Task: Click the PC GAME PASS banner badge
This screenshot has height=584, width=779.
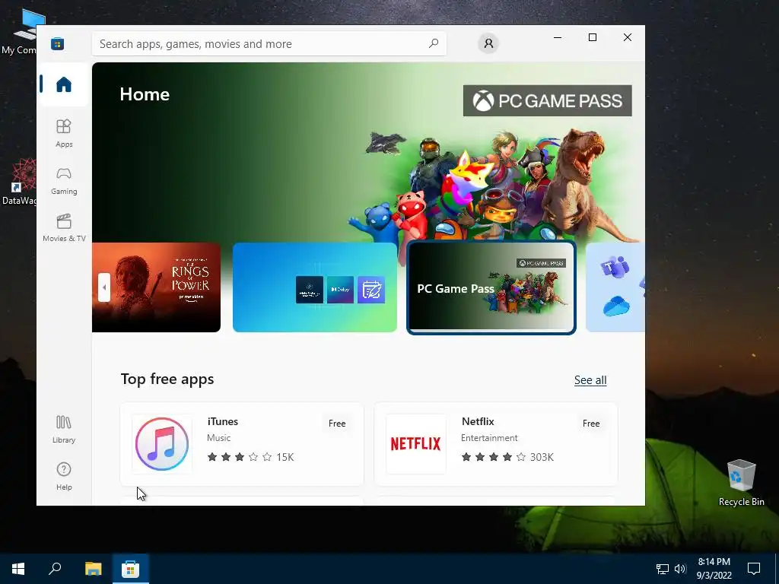Action: pyautogui.click(x=547, y=101)
